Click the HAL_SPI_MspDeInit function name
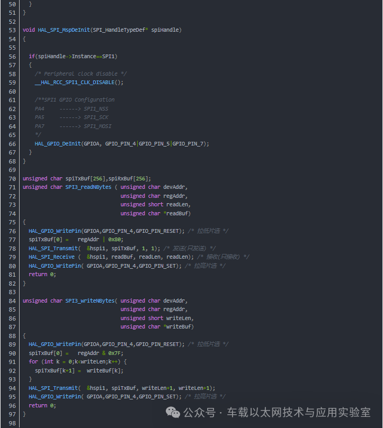 point(64,30)
